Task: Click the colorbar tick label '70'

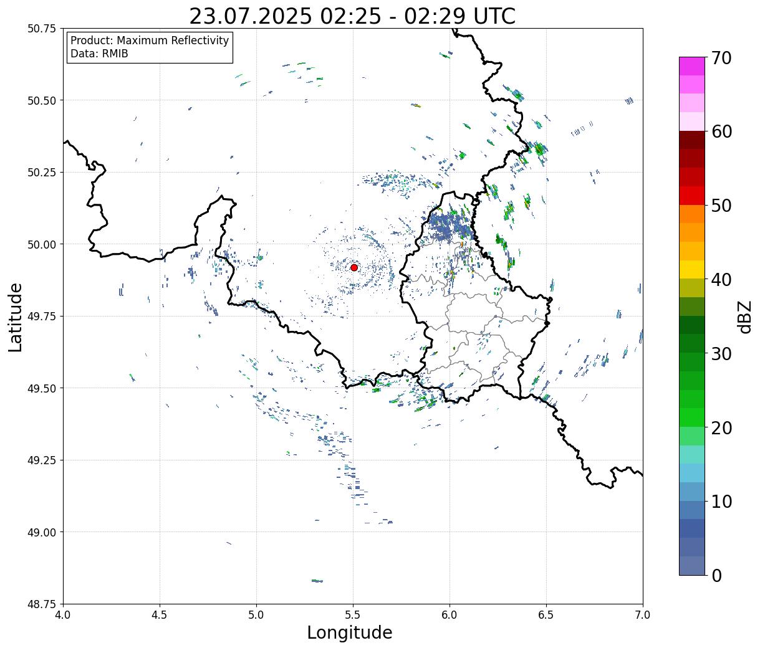Action: 721,58
